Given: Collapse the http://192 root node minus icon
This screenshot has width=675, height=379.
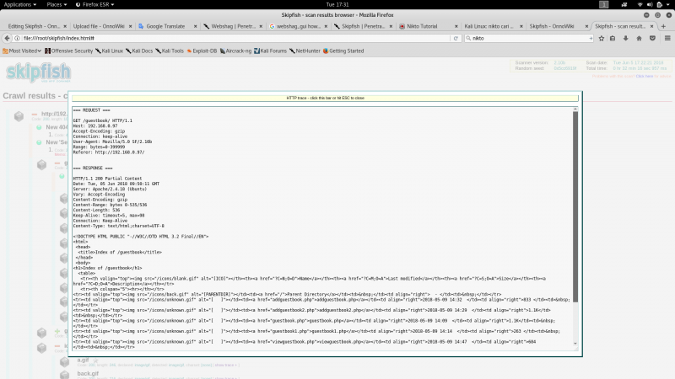Looking at the screenshot, I should click(34, 115).
